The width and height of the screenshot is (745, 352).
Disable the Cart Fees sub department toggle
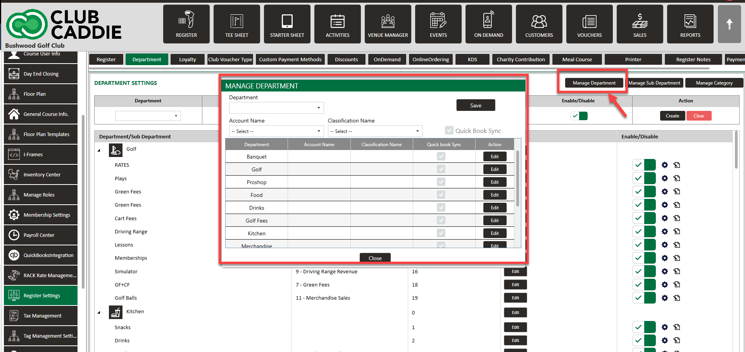[644, 218]
